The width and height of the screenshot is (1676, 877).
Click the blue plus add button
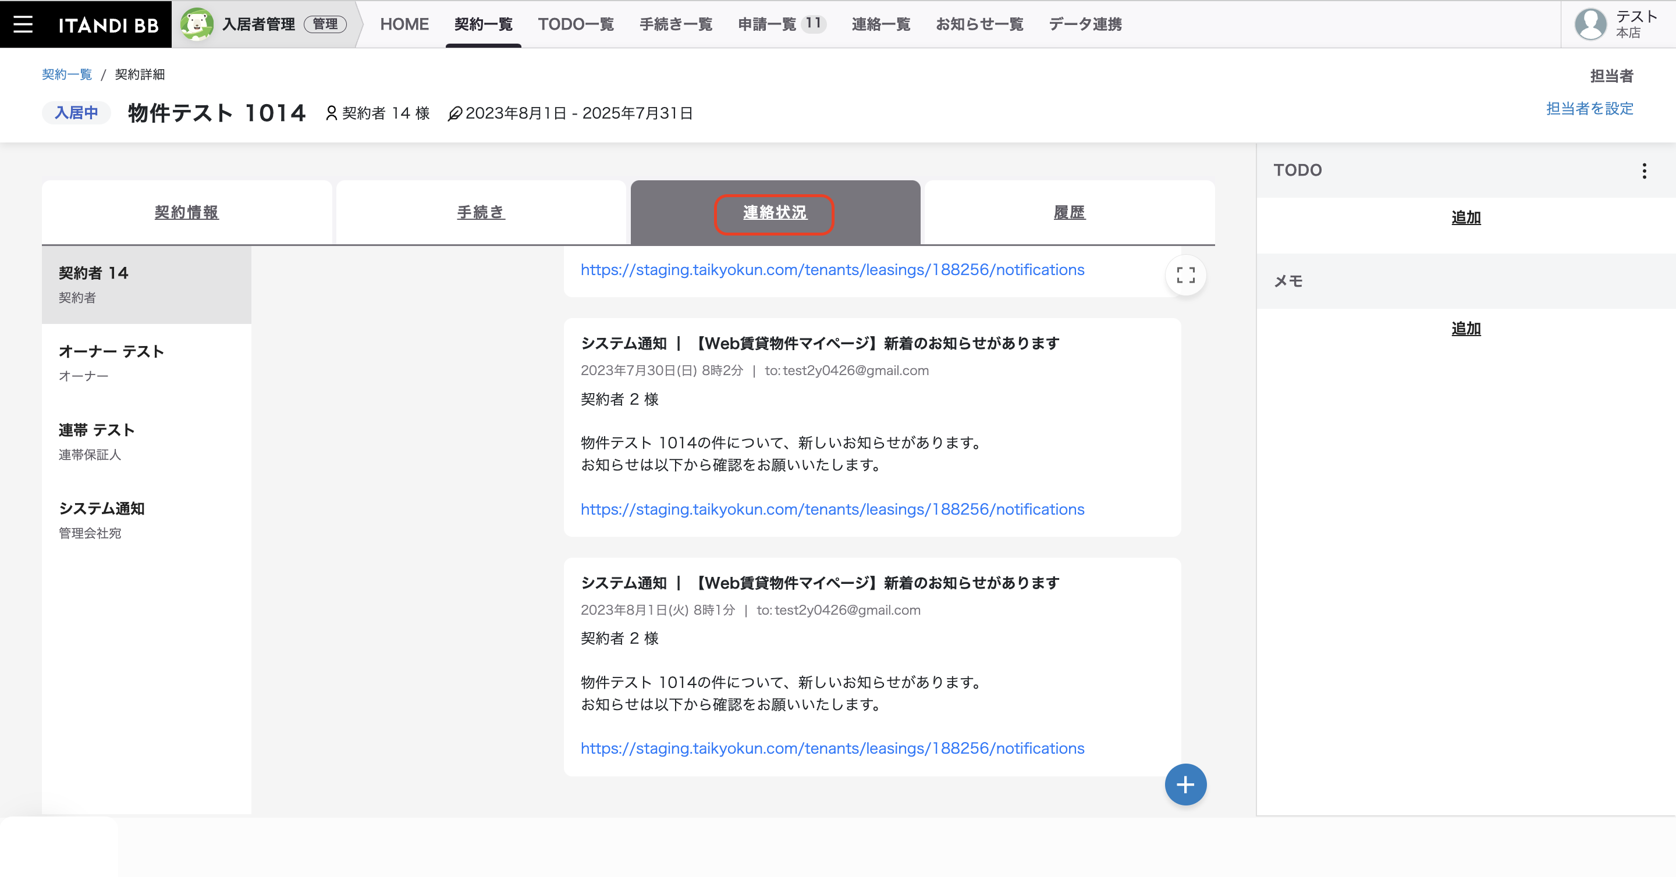click(1185, 784)
